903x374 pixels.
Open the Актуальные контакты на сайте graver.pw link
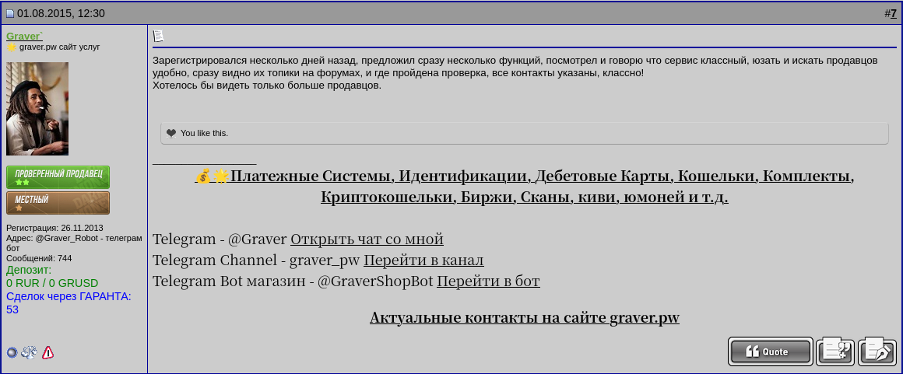[x=525, y=317]
